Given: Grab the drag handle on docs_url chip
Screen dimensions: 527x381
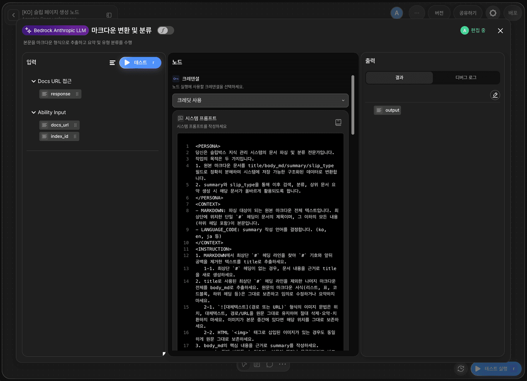Looking at the screenshot, I should click(x=75, y=125).
